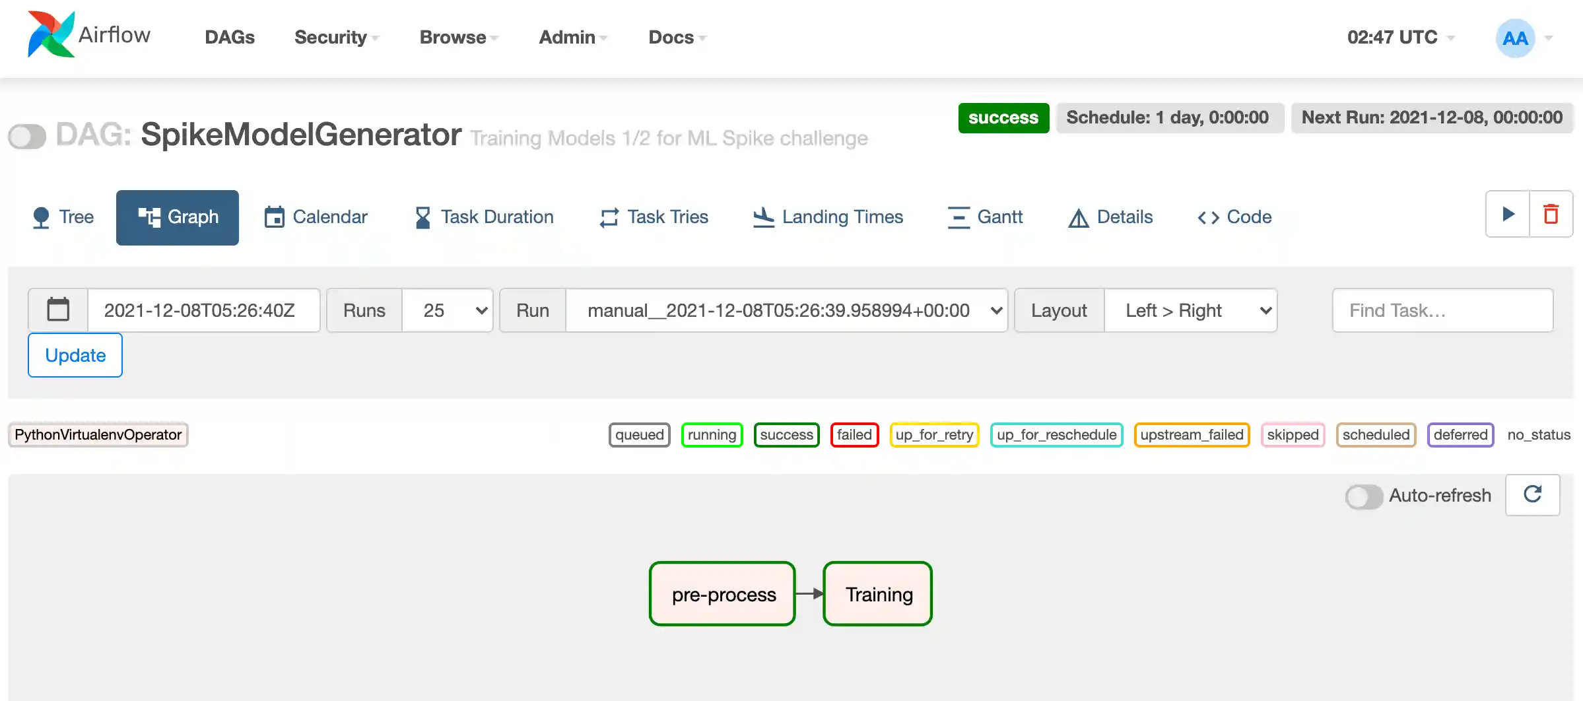This screenshot has width=1583, height=701.
Task: Open Task Duration via the hourglass icon
Action: click(422, 217)
